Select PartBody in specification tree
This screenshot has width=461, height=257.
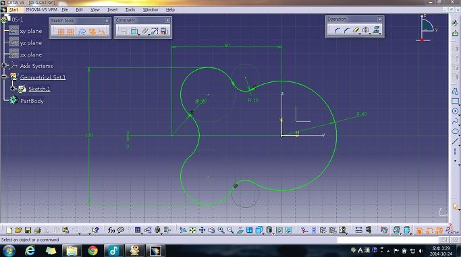tap(32, 101)
